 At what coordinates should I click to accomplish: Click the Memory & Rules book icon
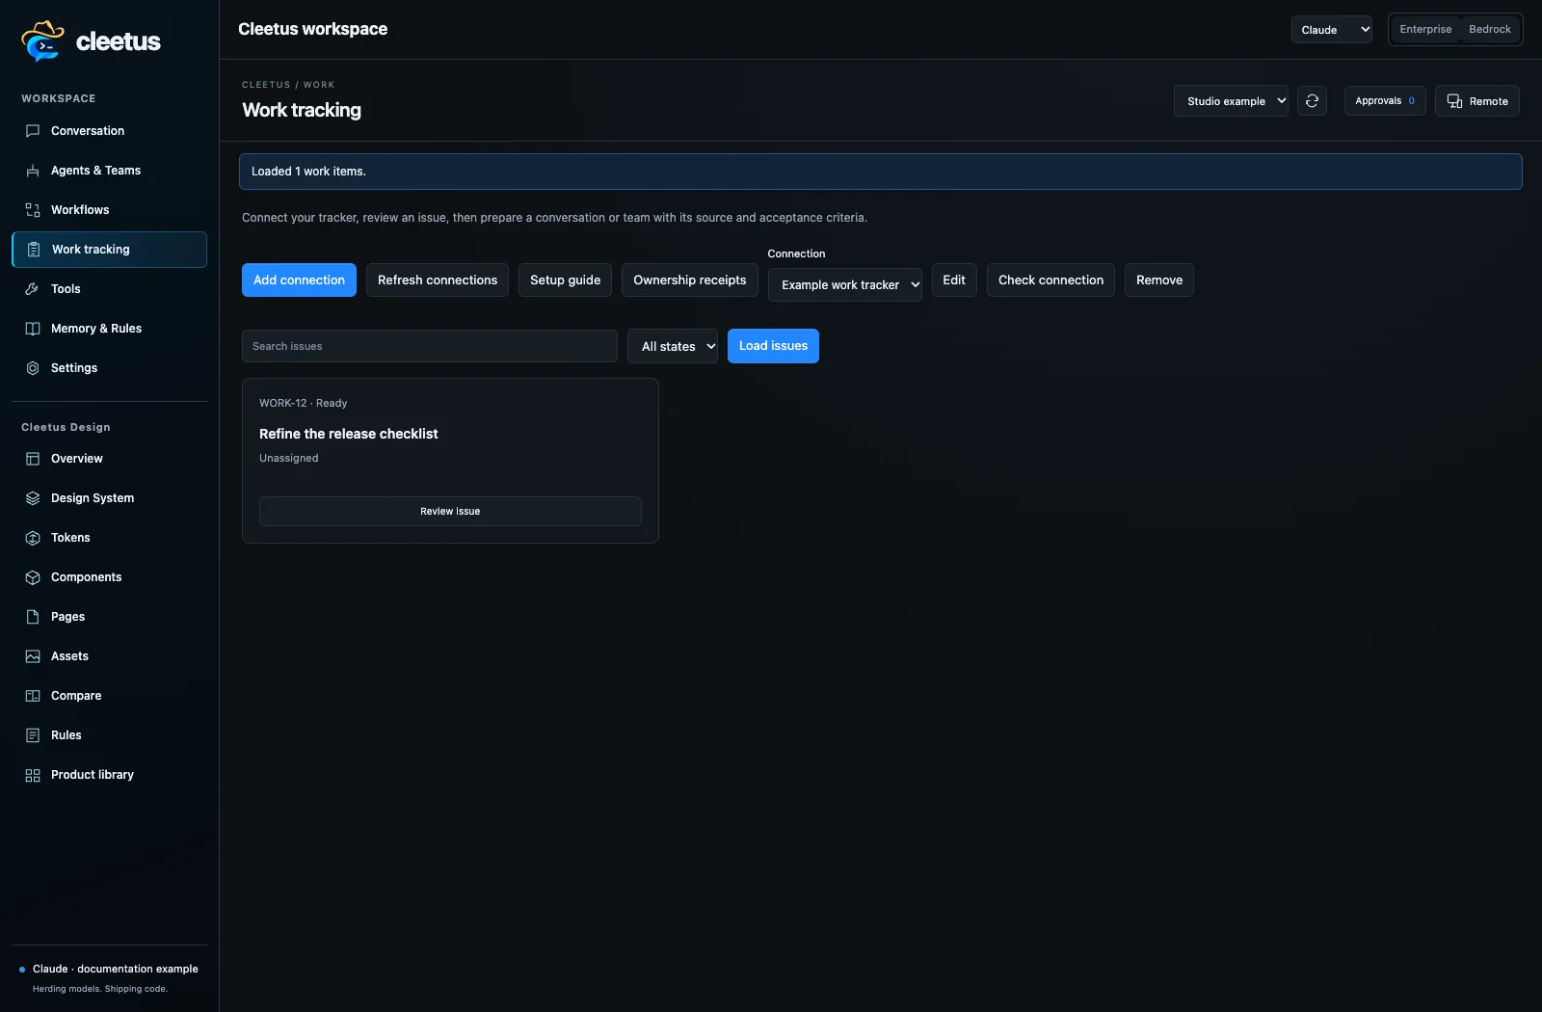[x=33, y=329]
